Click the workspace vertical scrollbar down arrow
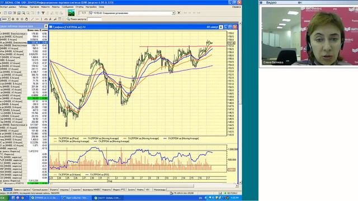Image resolution: width=358 pixels, height=201 pixels. click(x=240, y=183)
